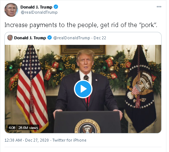The image size is (169, 152).
Task: Open the quoted tweet author name
Action: click(30, 38)
